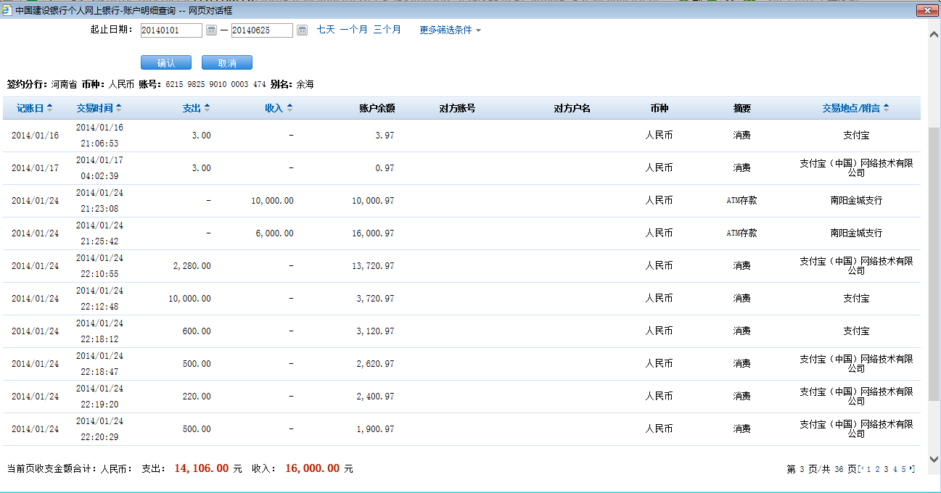Select 三个月 quick date range
The width and height of the screenshot is (941, 493).
(387, 30)
